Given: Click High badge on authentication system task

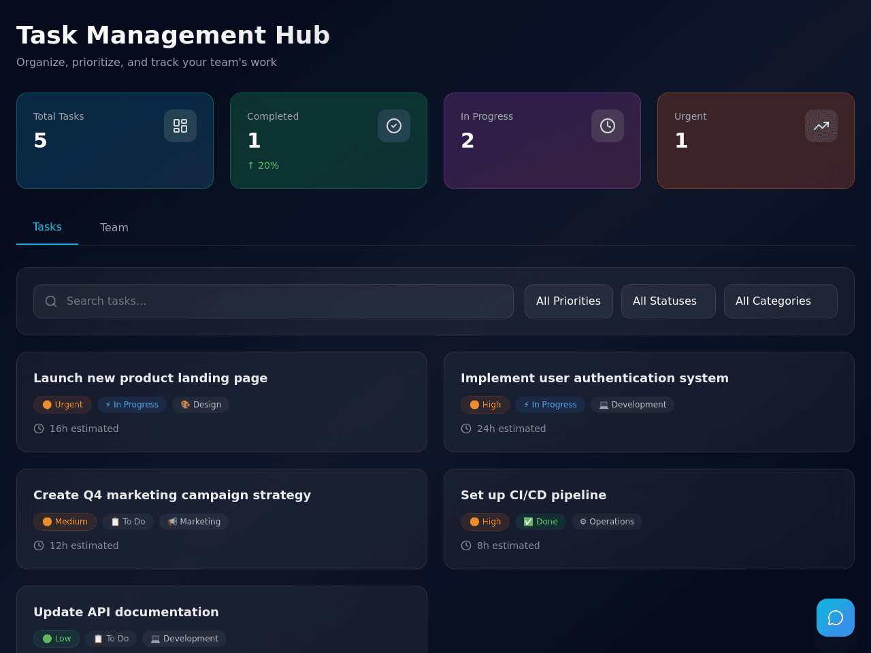Looking at the screenshot, I should (485, 405).
